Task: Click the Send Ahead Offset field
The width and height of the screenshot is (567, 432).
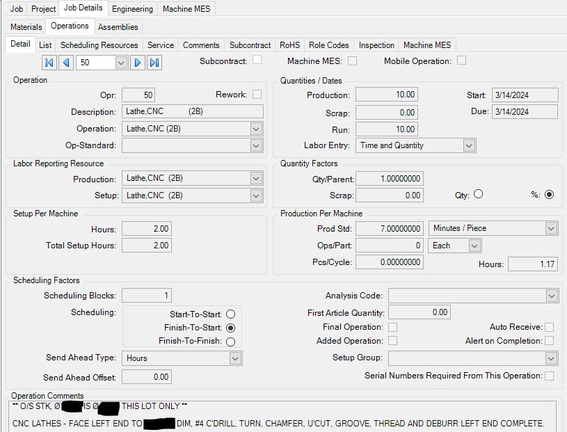Action: pyautogui.click(x=147, y=377)
